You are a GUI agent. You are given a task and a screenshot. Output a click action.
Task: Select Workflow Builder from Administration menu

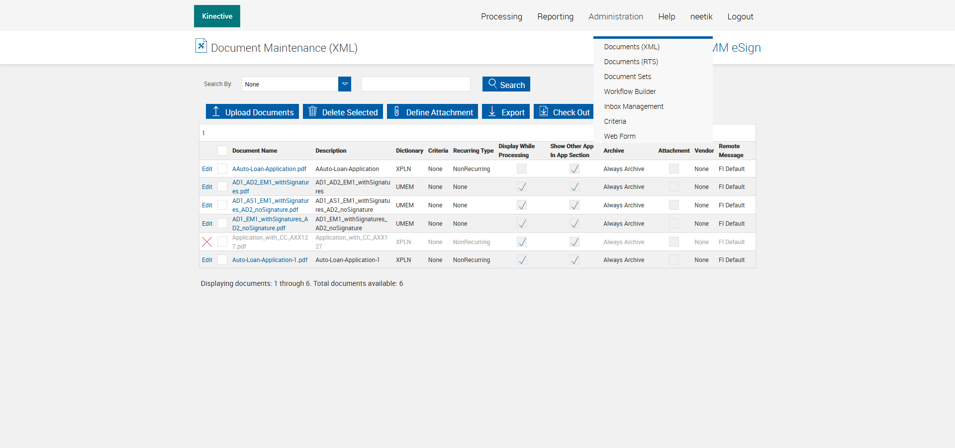[630, 91]
